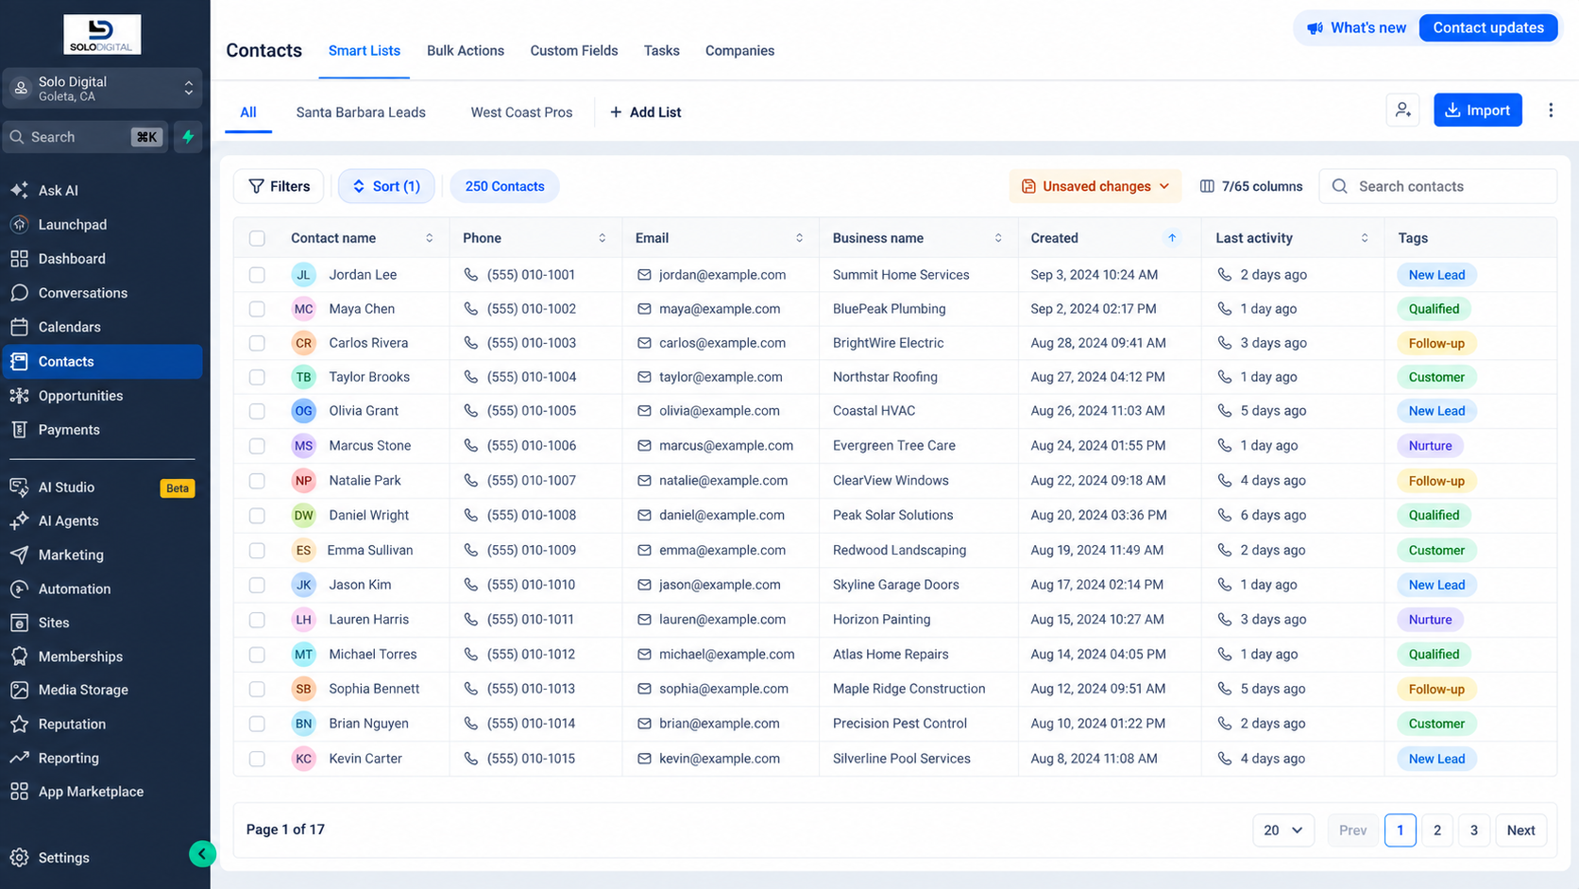Expand the Solo Digital account switcher

tap(102, 89)
